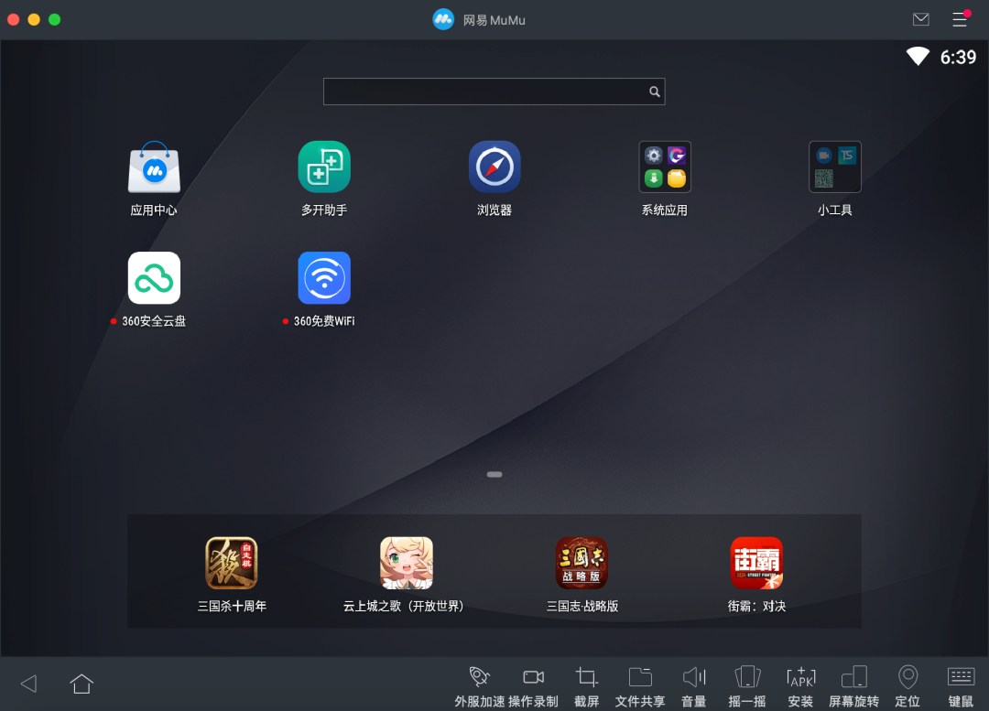Open the 小工具 folder
The height and width of the screenshot is (711, 989).
(835, 167)
